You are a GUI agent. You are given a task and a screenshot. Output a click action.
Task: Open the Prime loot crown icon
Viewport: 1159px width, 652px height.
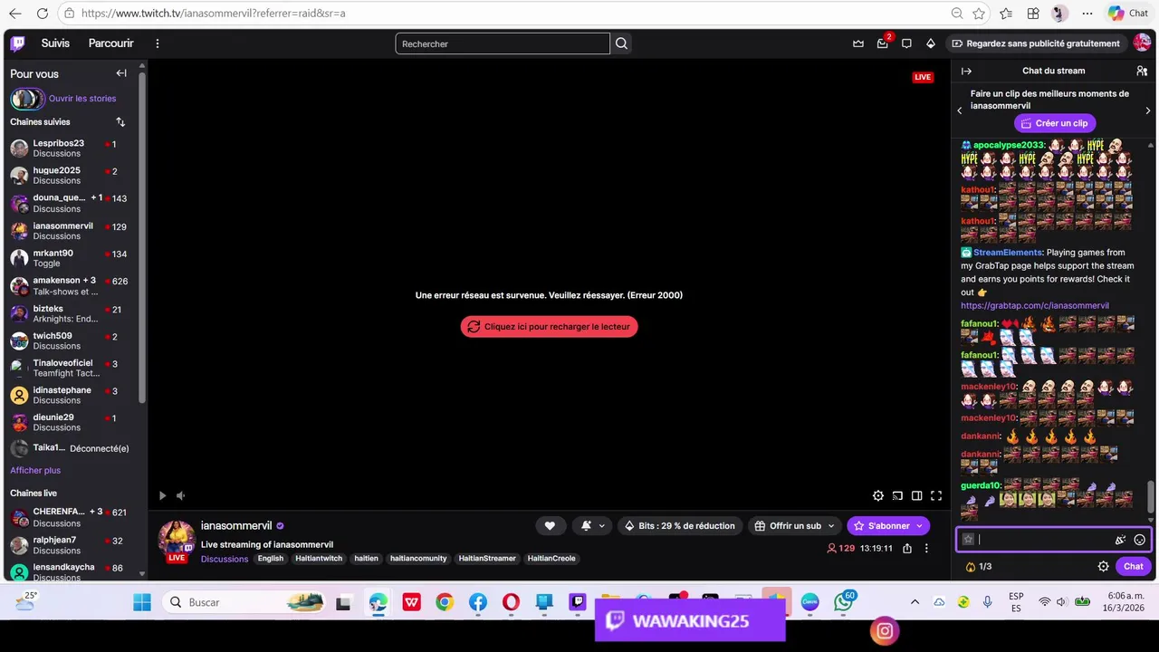pos(858,43)
